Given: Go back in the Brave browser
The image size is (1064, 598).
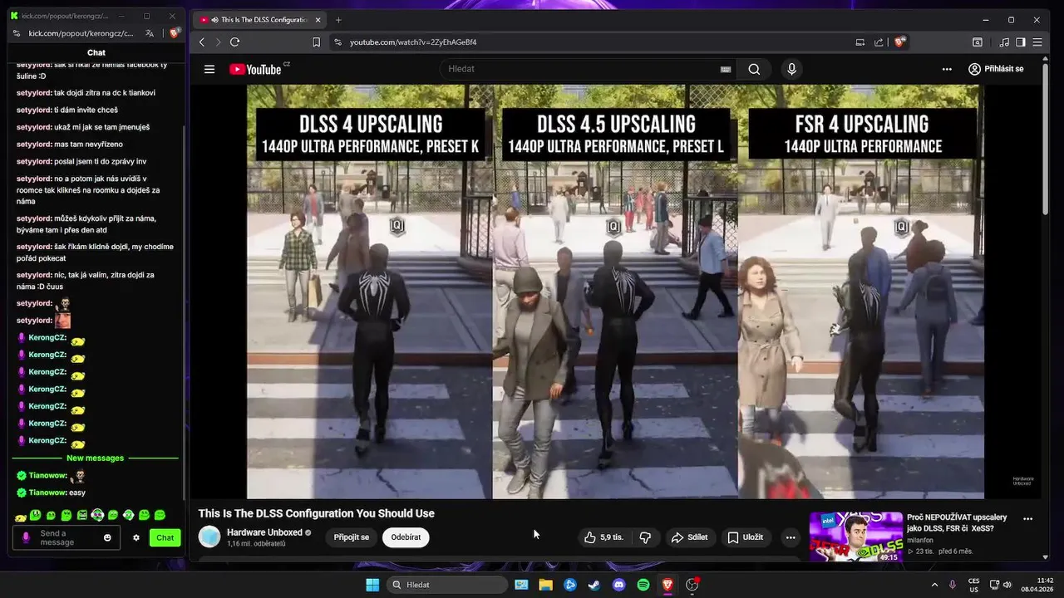Looking at the screenshot, I should 201,42.
